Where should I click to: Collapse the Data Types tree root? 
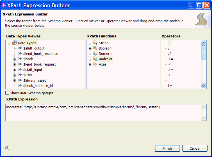[x=9, y=43]
